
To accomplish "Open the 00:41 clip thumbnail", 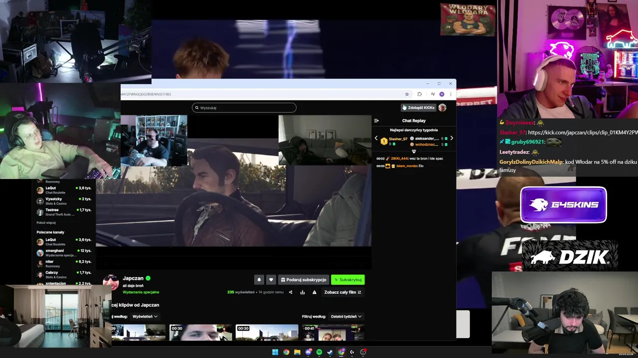I will pyautogui.click(x=333, y=333).
